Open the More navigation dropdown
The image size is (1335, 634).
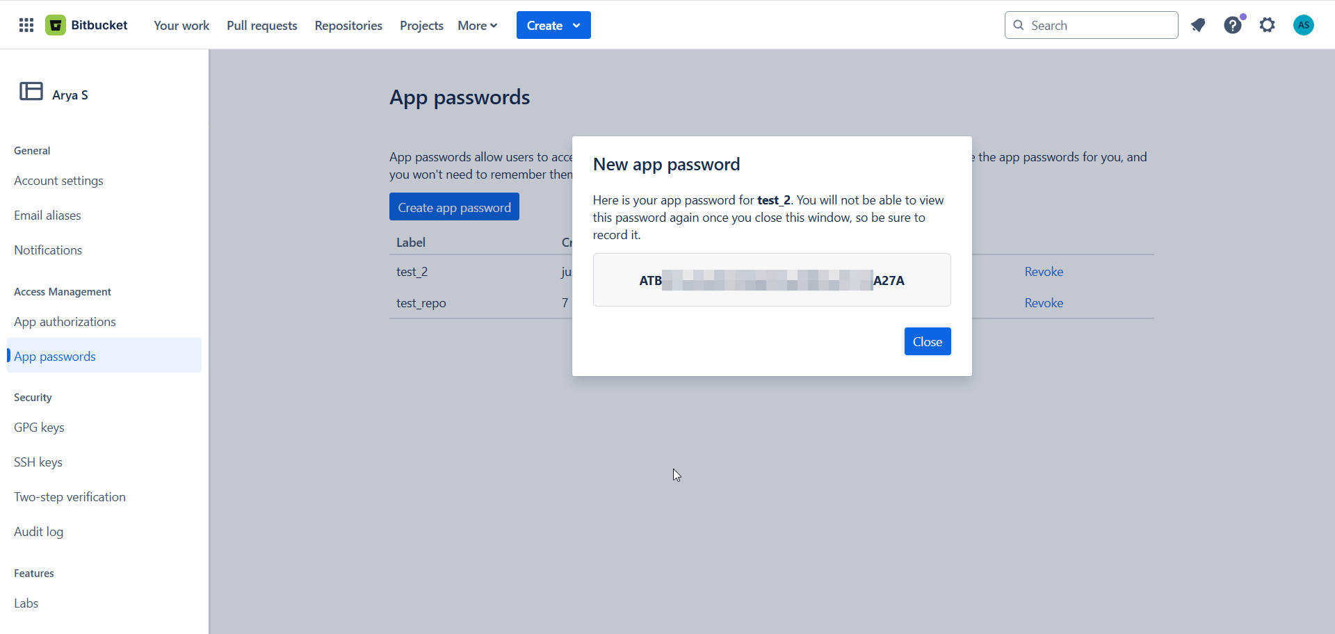coord(477,25)
